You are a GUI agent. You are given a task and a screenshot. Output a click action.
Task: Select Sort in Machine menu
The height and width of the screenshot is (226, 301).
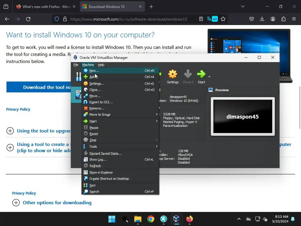[120, 185]
